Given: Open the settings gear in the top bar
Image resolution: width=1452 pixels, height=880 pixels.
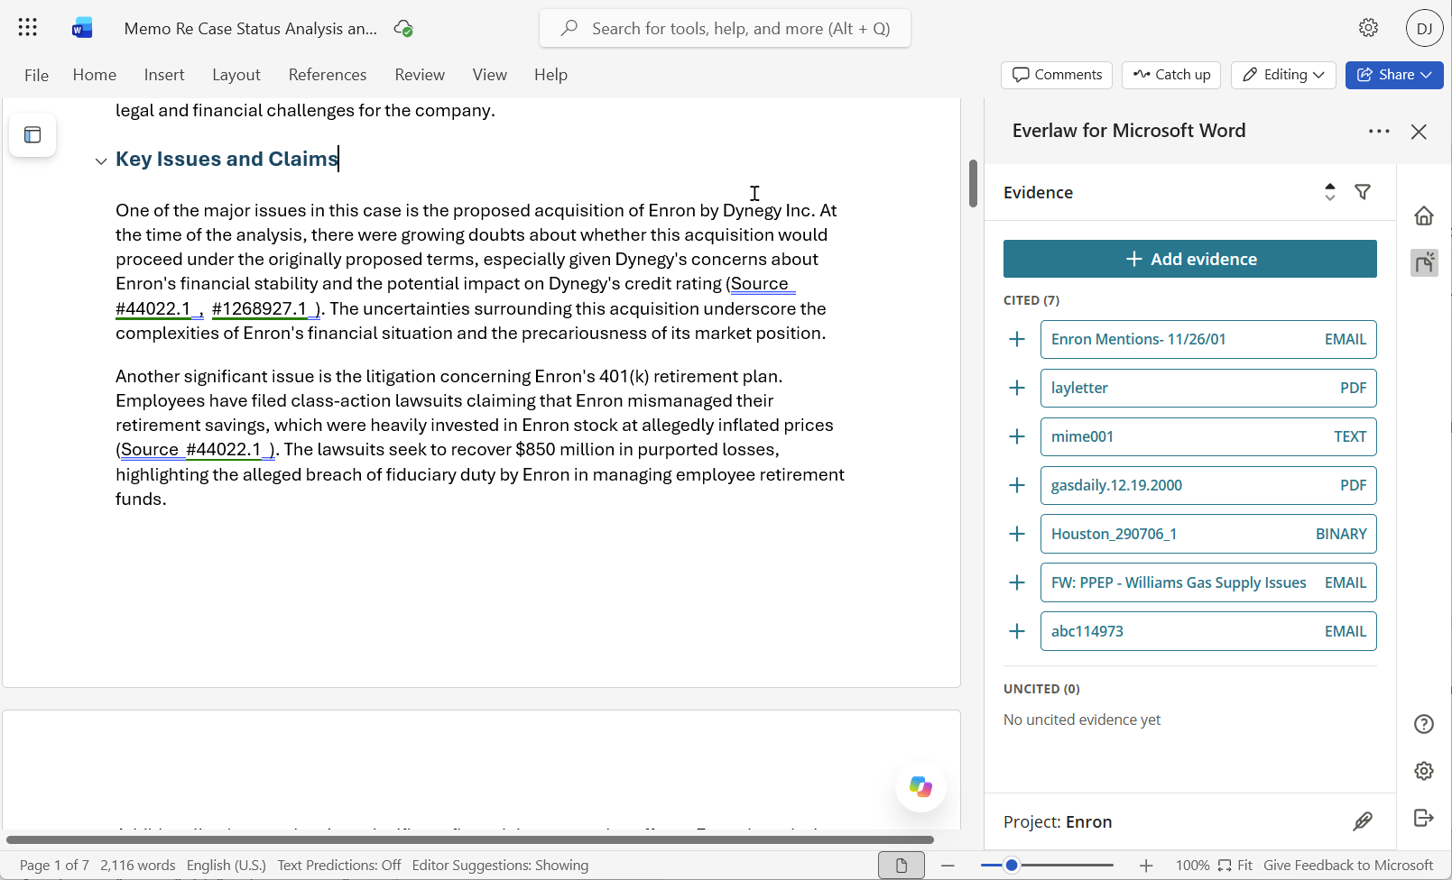Looking at the screenshot, I should click(x=1368, y=28).
